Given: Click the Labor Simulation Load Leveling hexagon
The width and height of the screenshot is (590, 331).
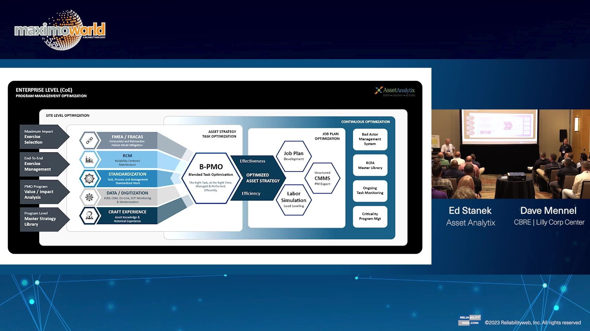Looking at the screenshot, I should click(293, 200).
